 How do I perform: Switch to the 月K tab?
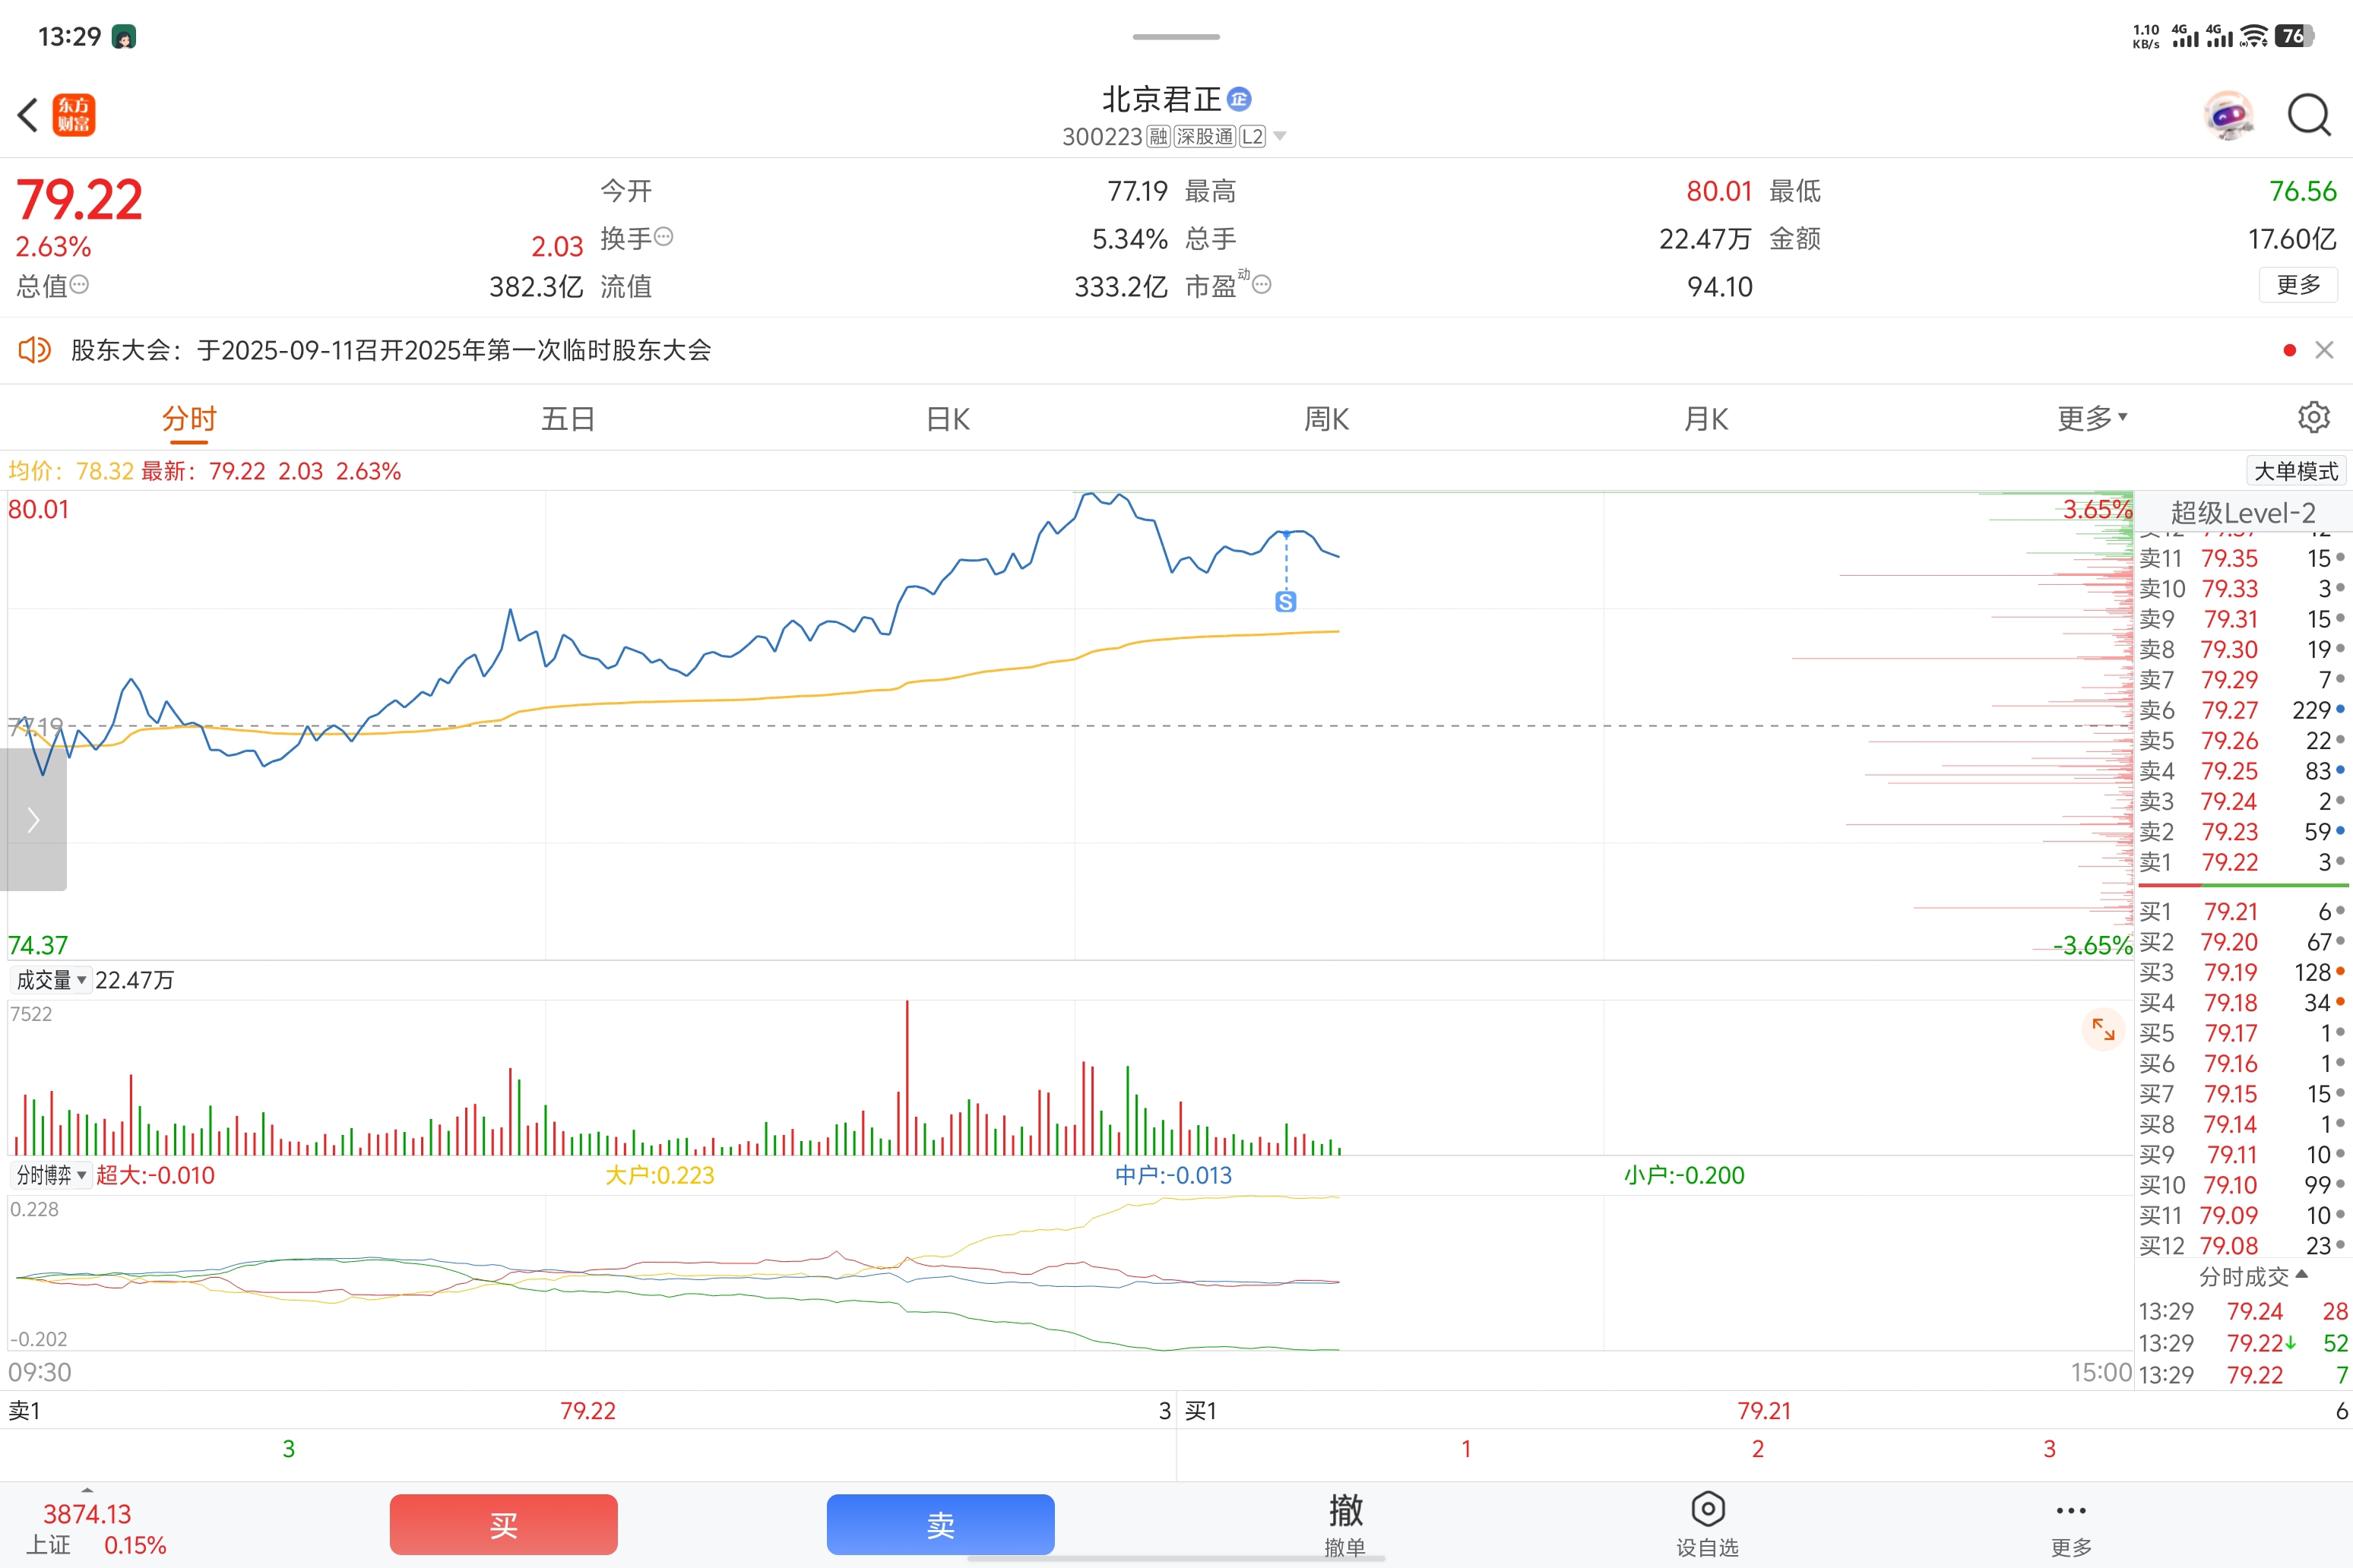[1705, 419]
